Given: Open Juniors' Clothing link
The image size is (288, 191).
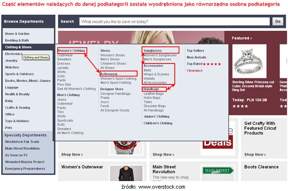Looking at the screenshot, I should click(x=156, y=116).
